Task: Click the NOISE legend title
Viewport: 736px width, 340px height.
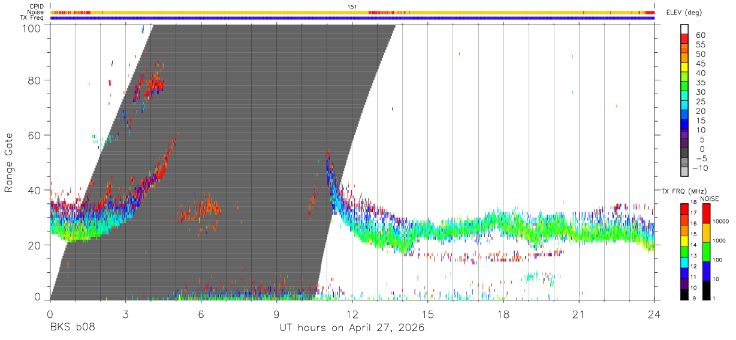Action: 710,198
